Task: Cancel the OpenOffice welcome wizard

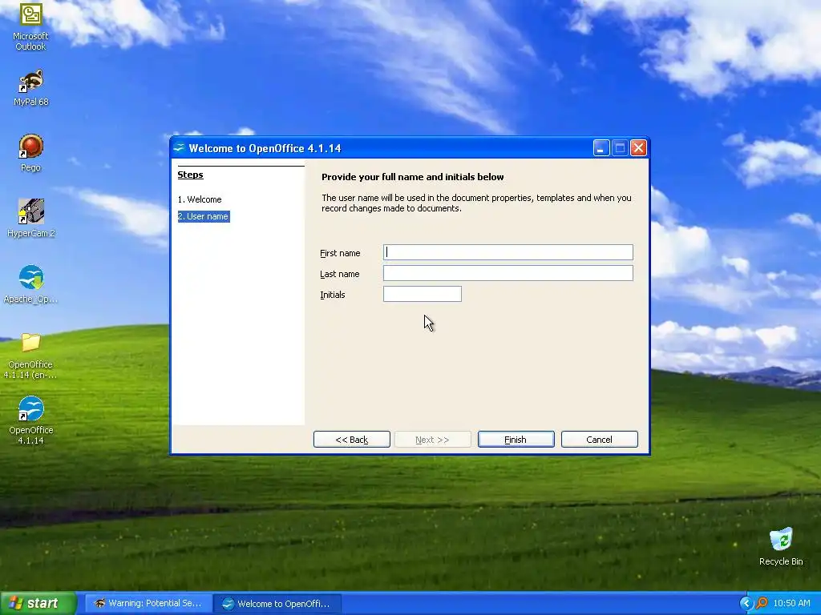Action: pyautogui.click(x=599, y=440)
